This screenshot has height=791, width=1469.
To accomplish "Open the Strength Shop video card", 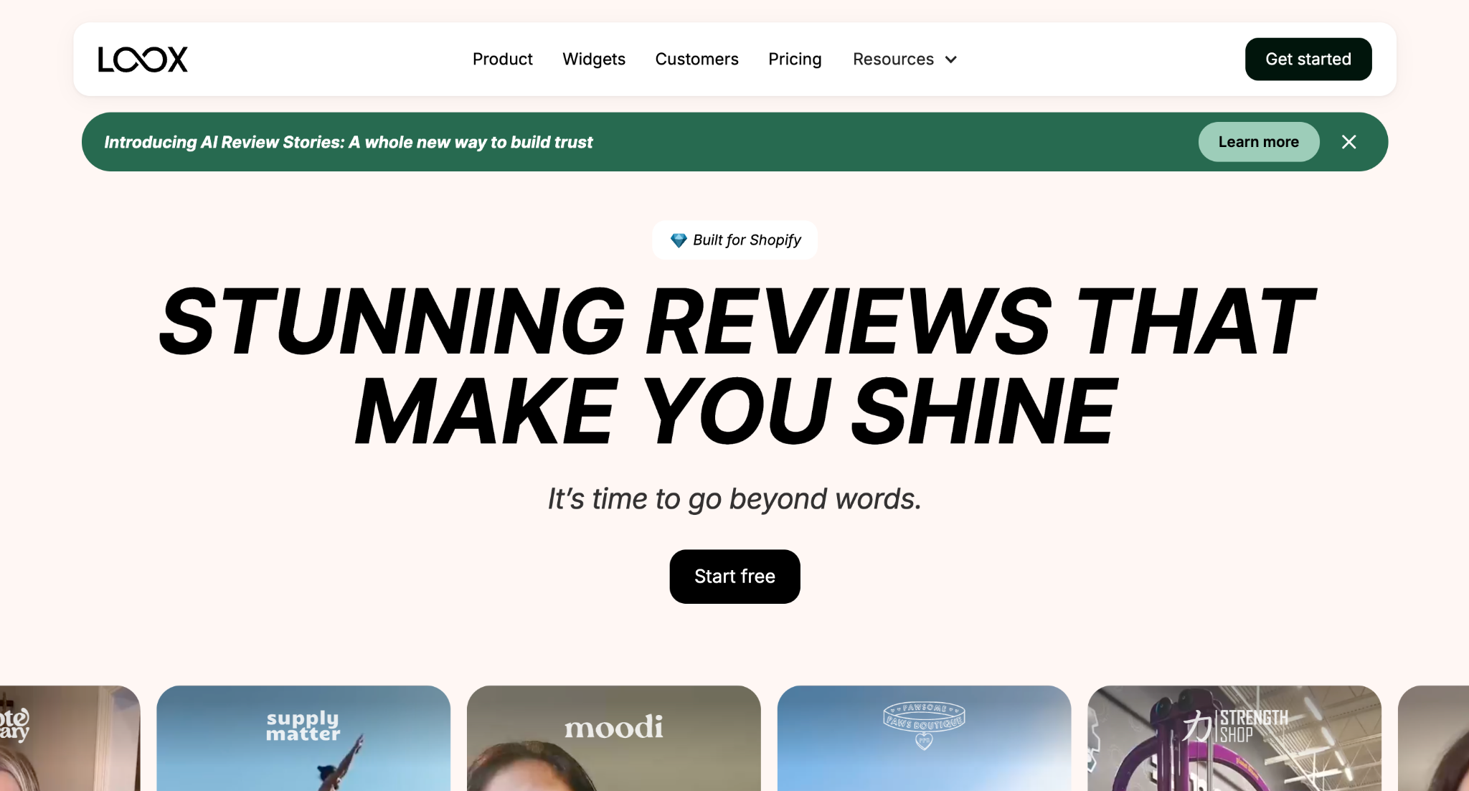I will (x=1234, y=738).
